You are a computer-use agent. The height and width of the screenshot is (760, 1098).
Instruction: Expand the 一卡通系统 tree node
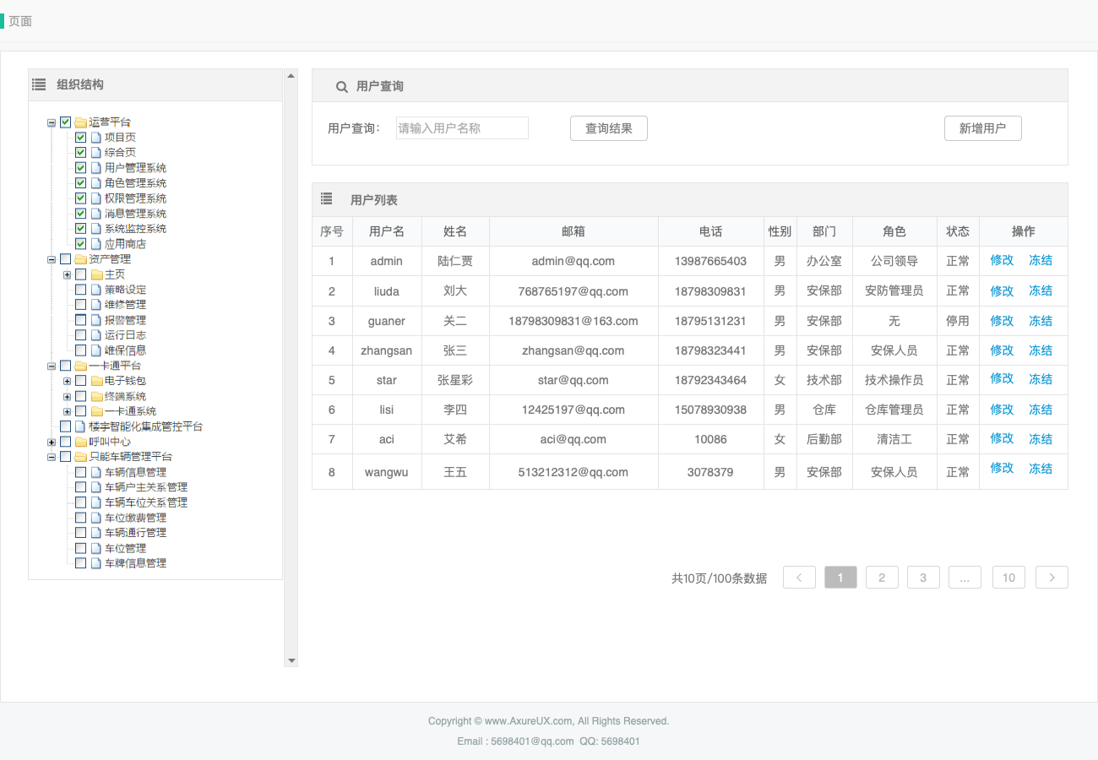[x=68, y=411]
